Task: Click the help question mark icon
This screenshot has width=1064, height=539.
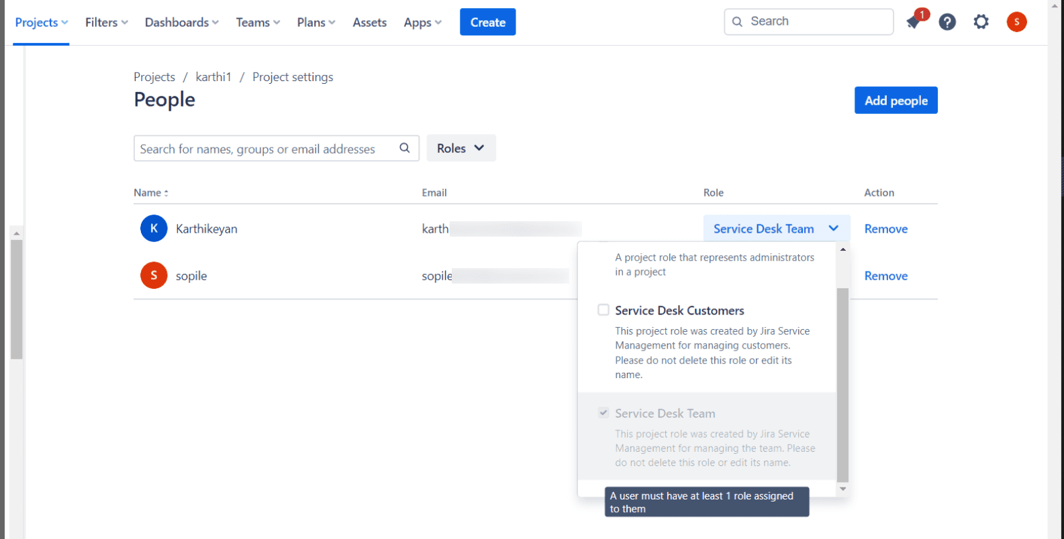Action: coord(947,22)
